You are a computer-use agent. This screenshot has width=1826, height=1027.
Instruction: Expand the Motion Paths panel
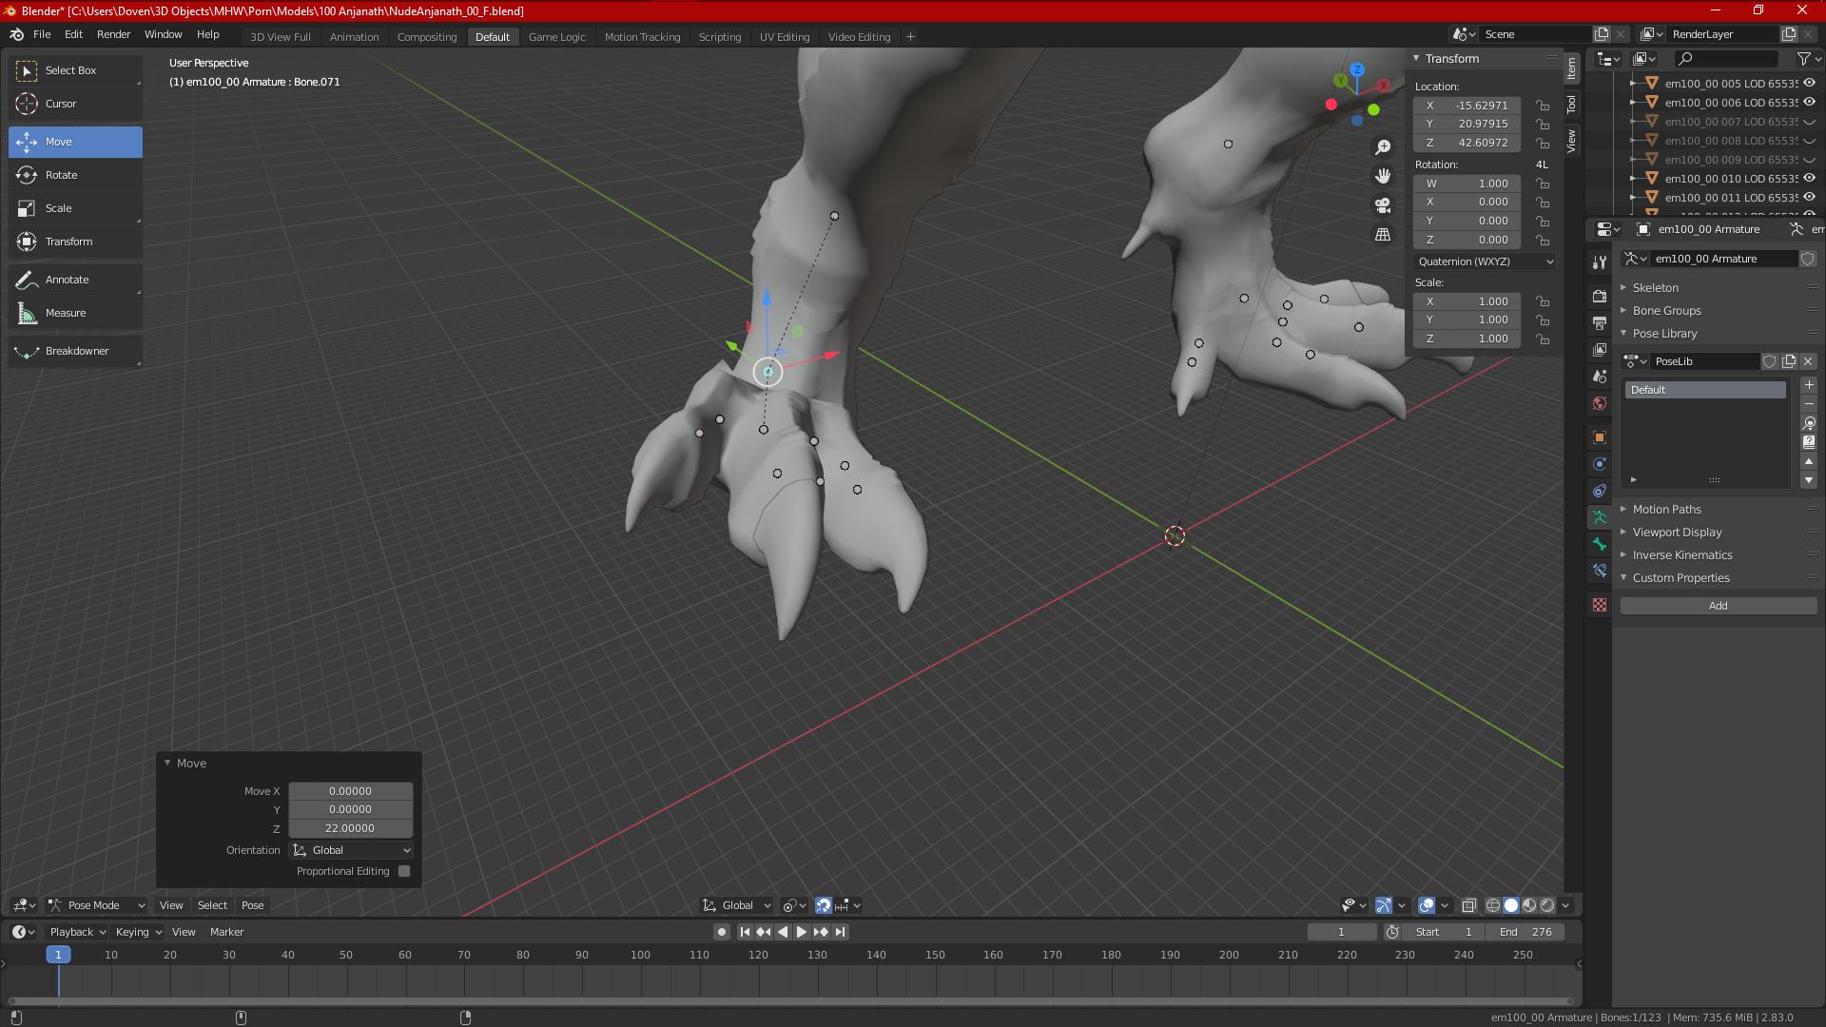pos(1666,510)
